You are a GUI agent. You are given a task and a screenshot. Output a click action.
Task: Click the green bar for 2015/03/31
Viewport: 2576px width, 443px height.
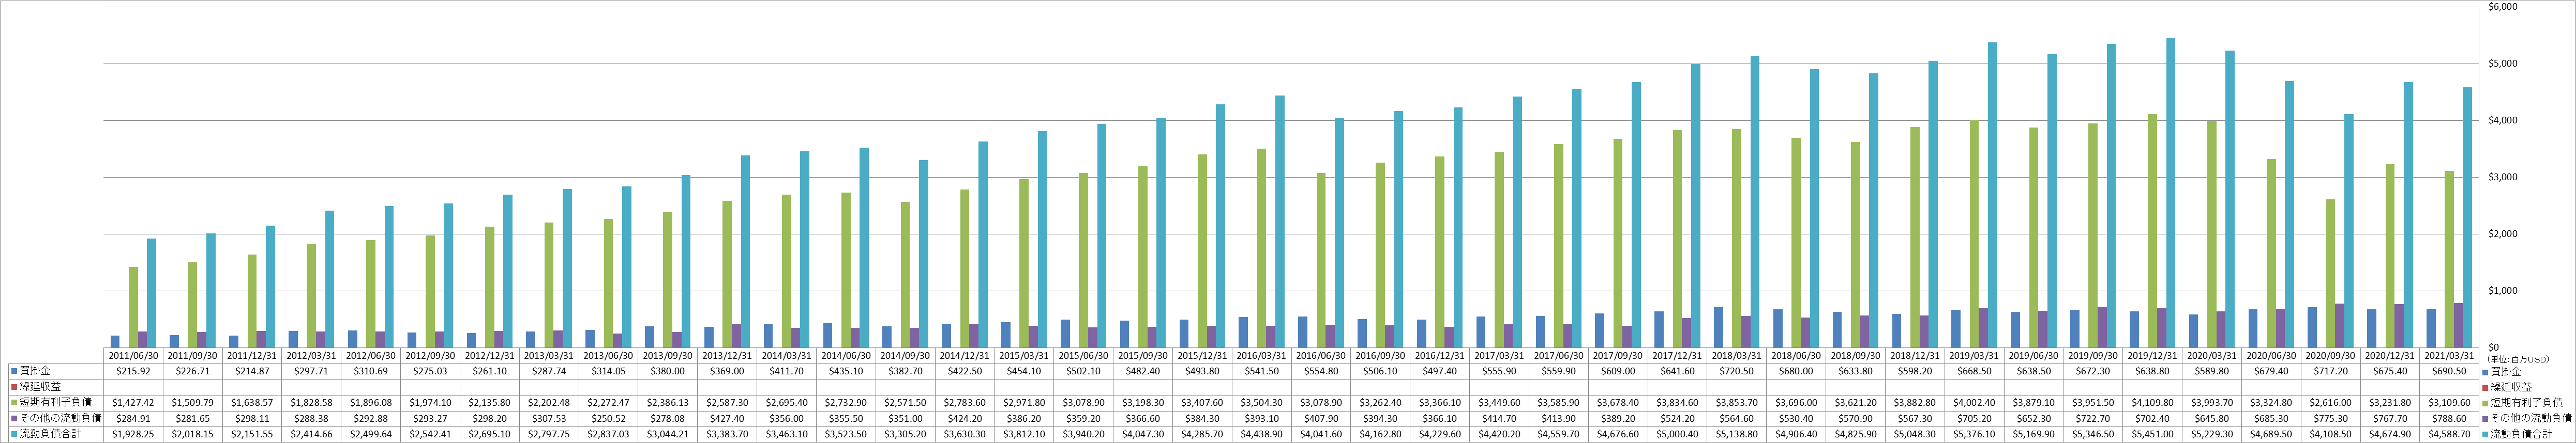click(x=1024, y=262)
